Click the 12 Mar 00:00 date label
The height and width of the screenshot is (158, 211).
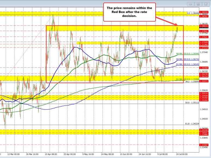point(13,154)
